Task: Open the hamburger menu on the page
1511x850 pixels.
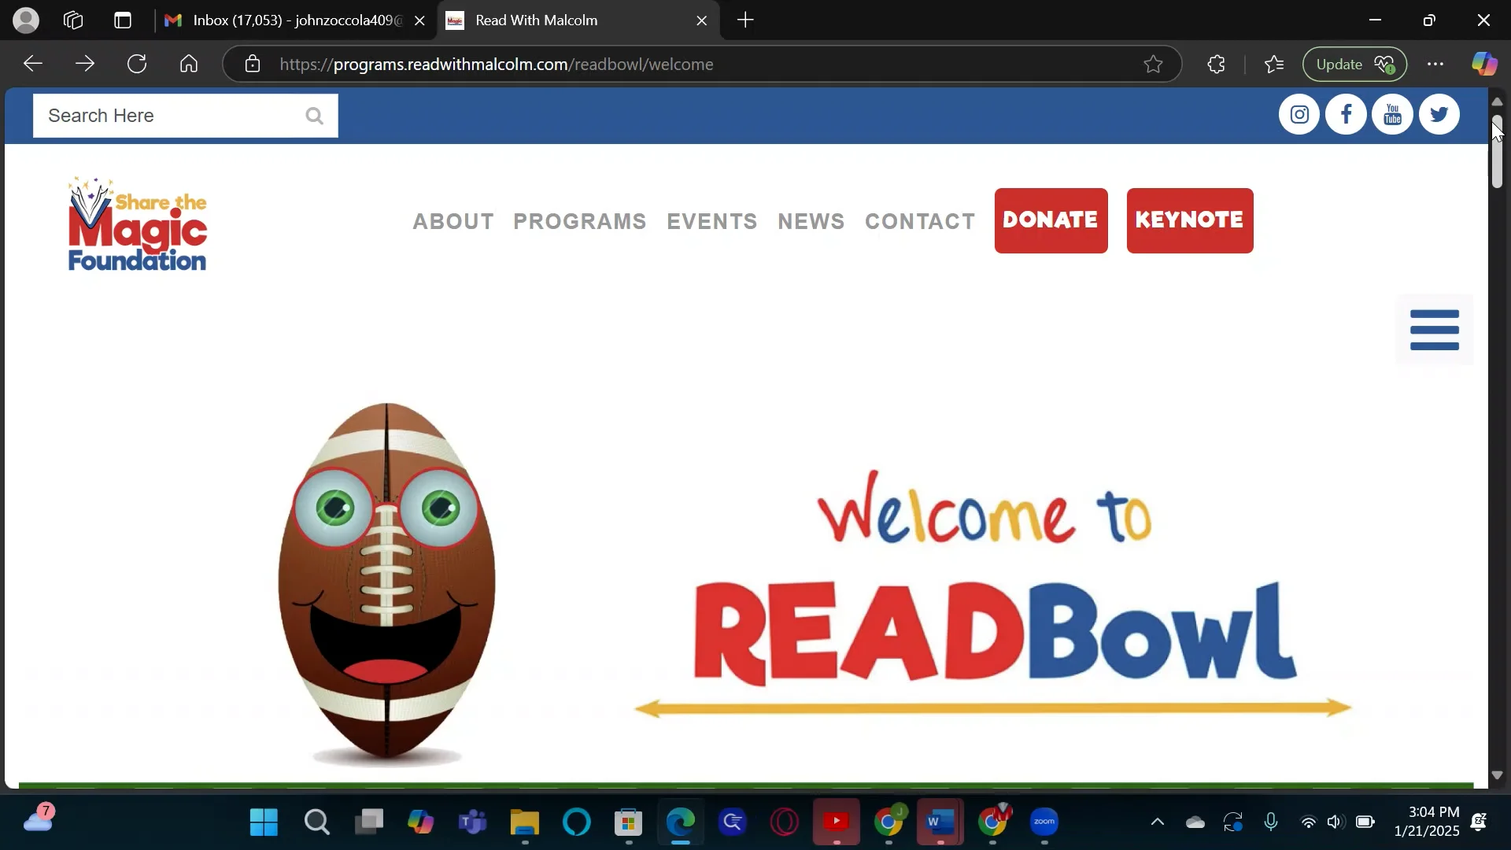Action: [x=1435, y=329]
